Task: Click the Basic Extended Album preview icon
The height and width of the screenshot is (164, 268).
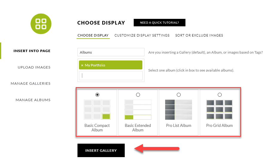Action: (x=138, y=110)
